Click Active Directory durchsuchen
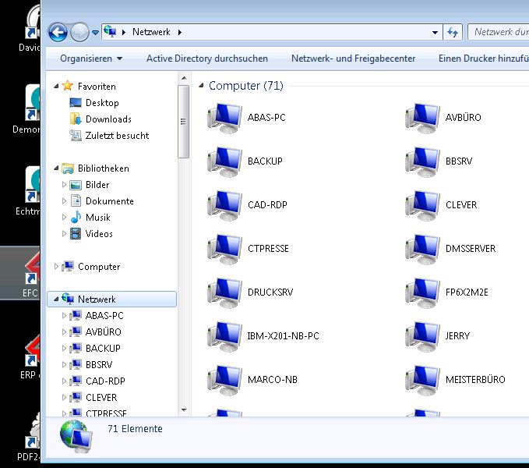529x468 pixels. point(206,58)
